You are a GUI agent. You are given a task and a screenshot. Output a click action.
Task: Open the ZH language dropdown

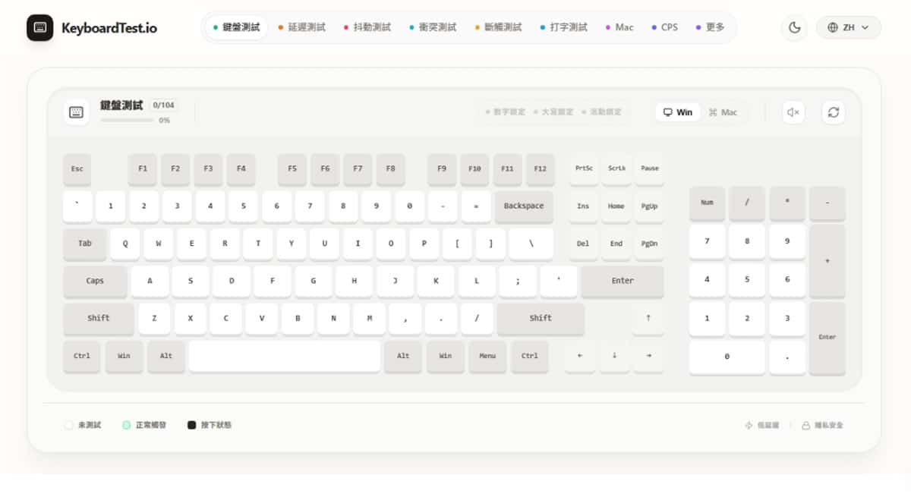click(x=848, y=28)
